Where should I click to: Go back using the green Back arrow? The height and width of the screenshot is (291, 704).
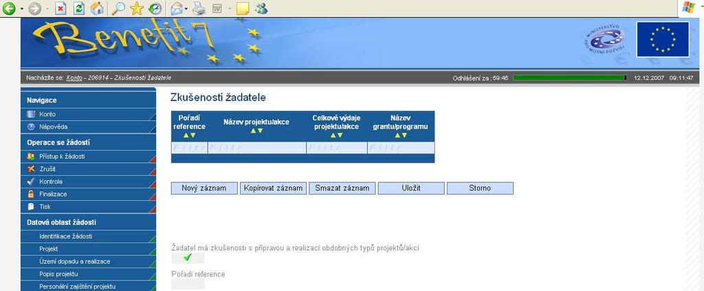pos(8,8)
